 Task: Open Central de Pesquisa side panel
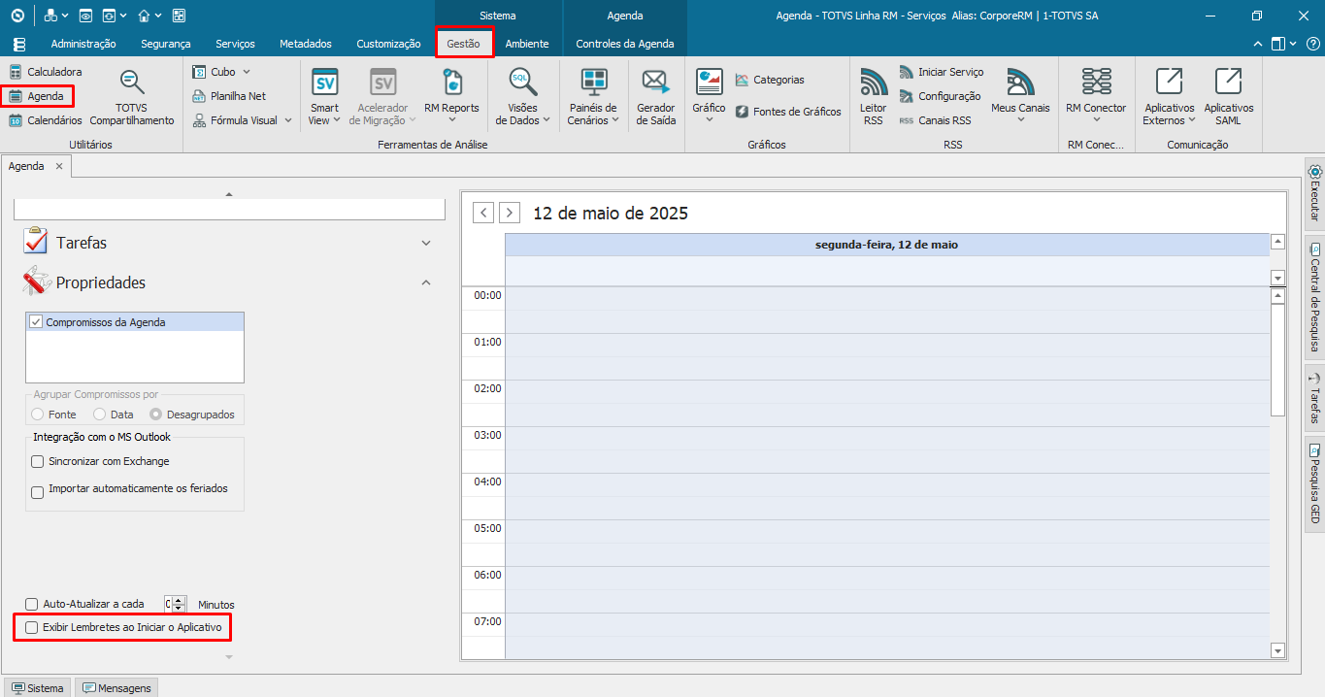coord(1315,296)
